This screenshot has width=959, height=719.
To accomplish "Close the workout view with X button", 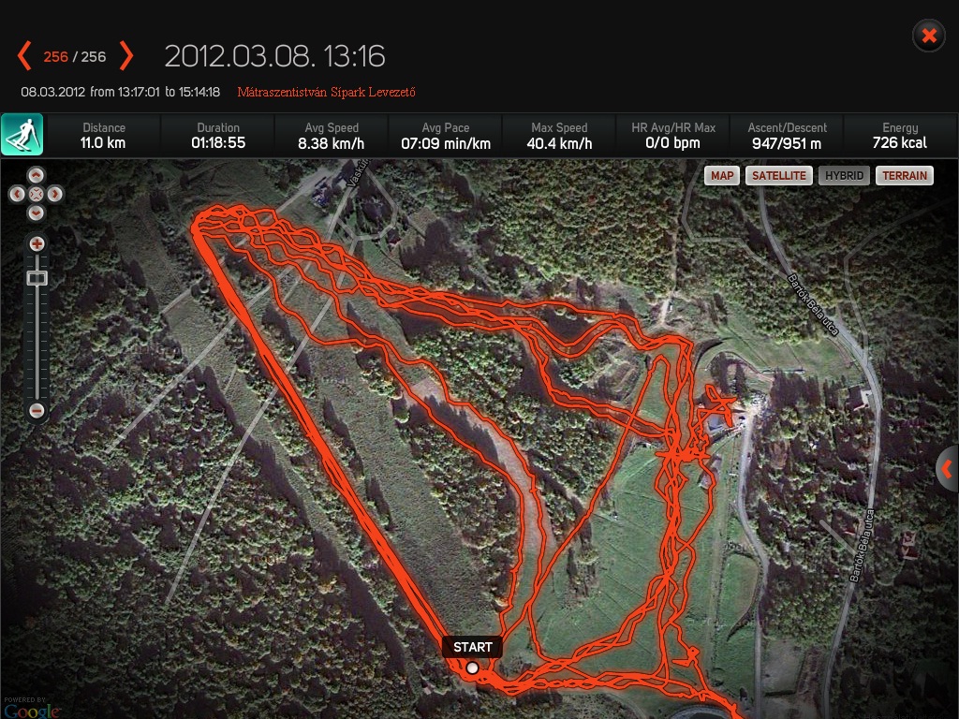I will [x=929, y=36].
